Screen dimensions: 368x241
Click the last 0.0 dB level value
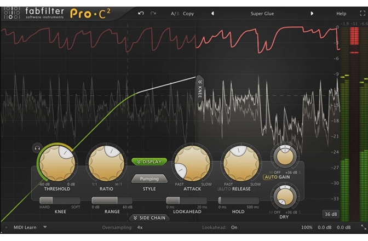click(343, 227)
